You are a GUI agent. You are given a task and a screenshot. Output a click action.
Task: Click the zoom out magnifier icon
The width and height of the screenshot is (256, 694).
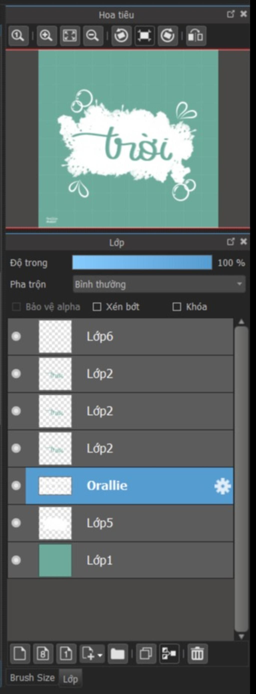[93, 35]
